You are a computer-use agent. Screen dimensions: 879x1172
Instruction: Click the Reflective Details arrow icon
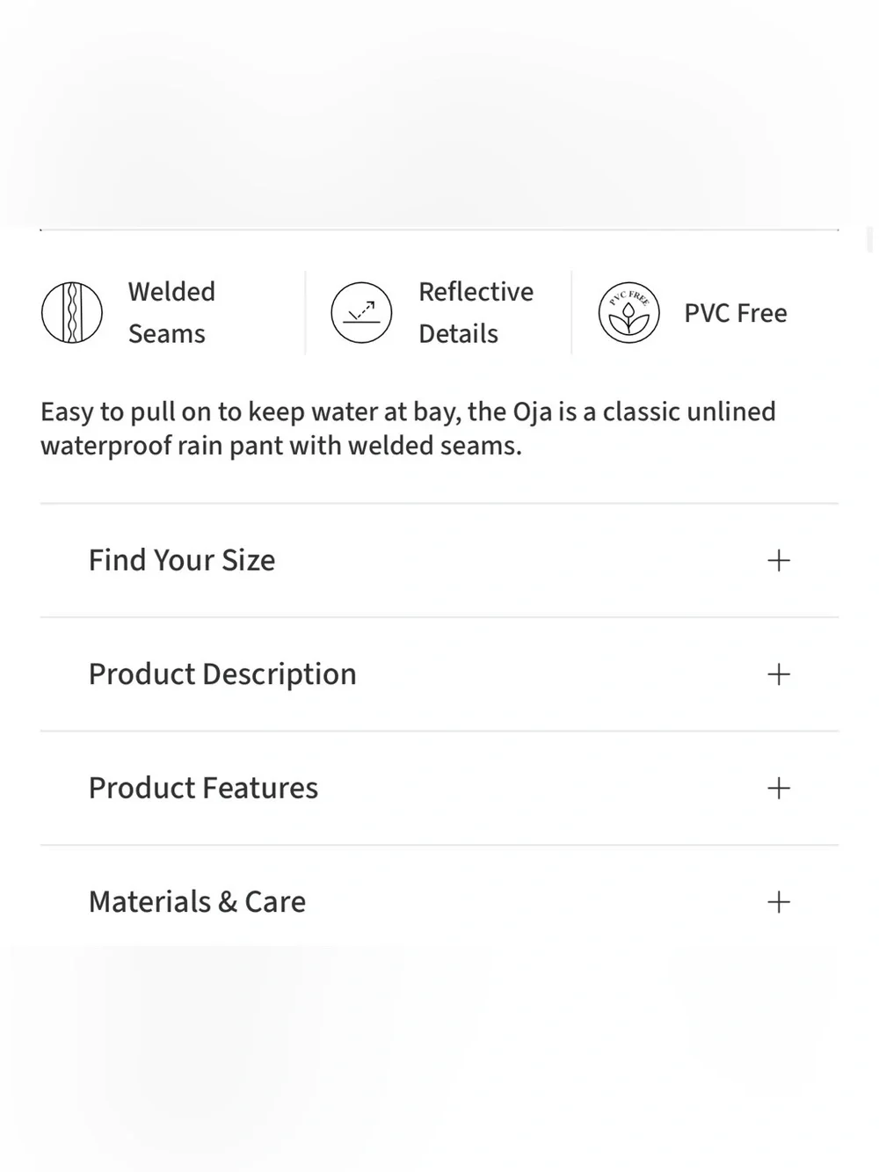(361, 312)
